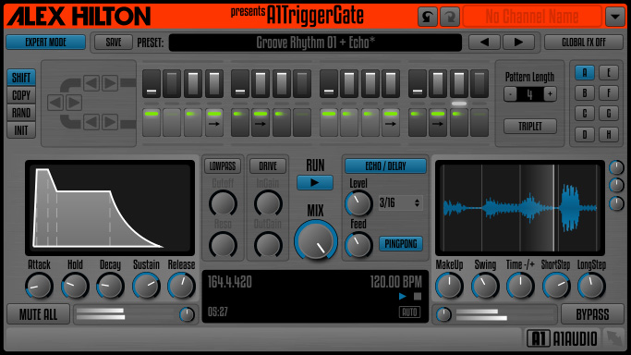This screenshot has width=631, height=355.
Task: Click the Hold knob
Action: pyautogui.click(x=75, y=287)
